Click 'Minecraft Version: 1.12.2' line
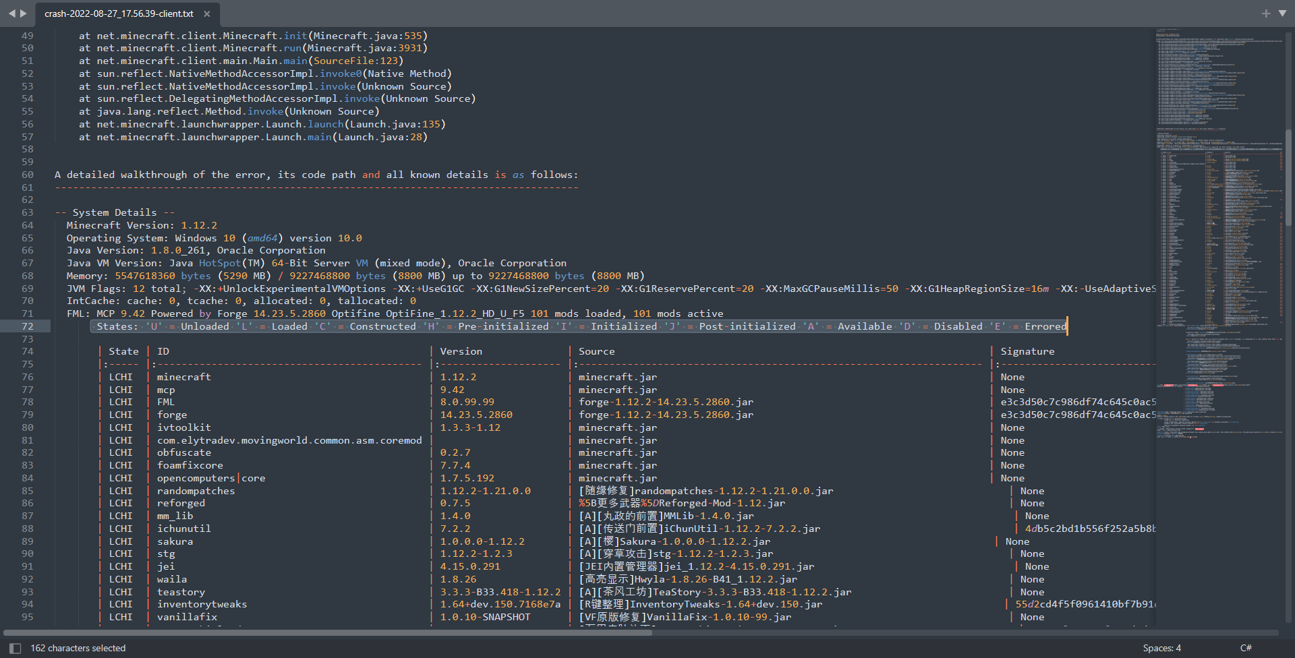The image size is (1295, 658). tap(142, 225)
